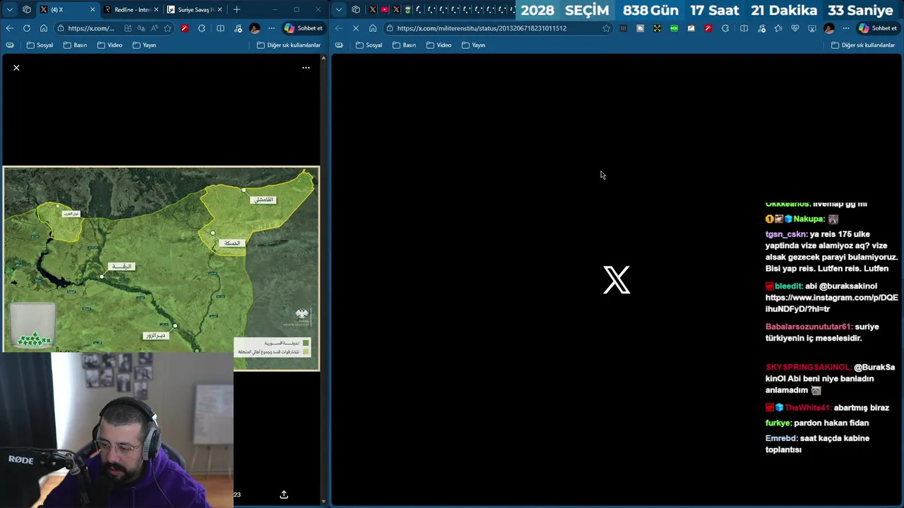
Task: Close the Redline tab
Action: (x=155, y=10)
